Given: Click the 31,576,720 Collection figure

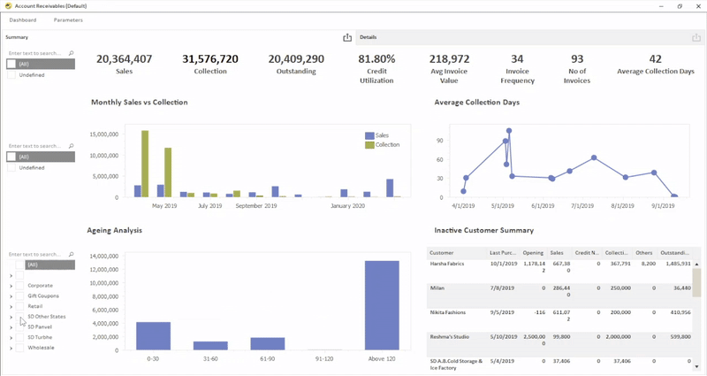Looking at the screenshot, I should click(210, 59).
